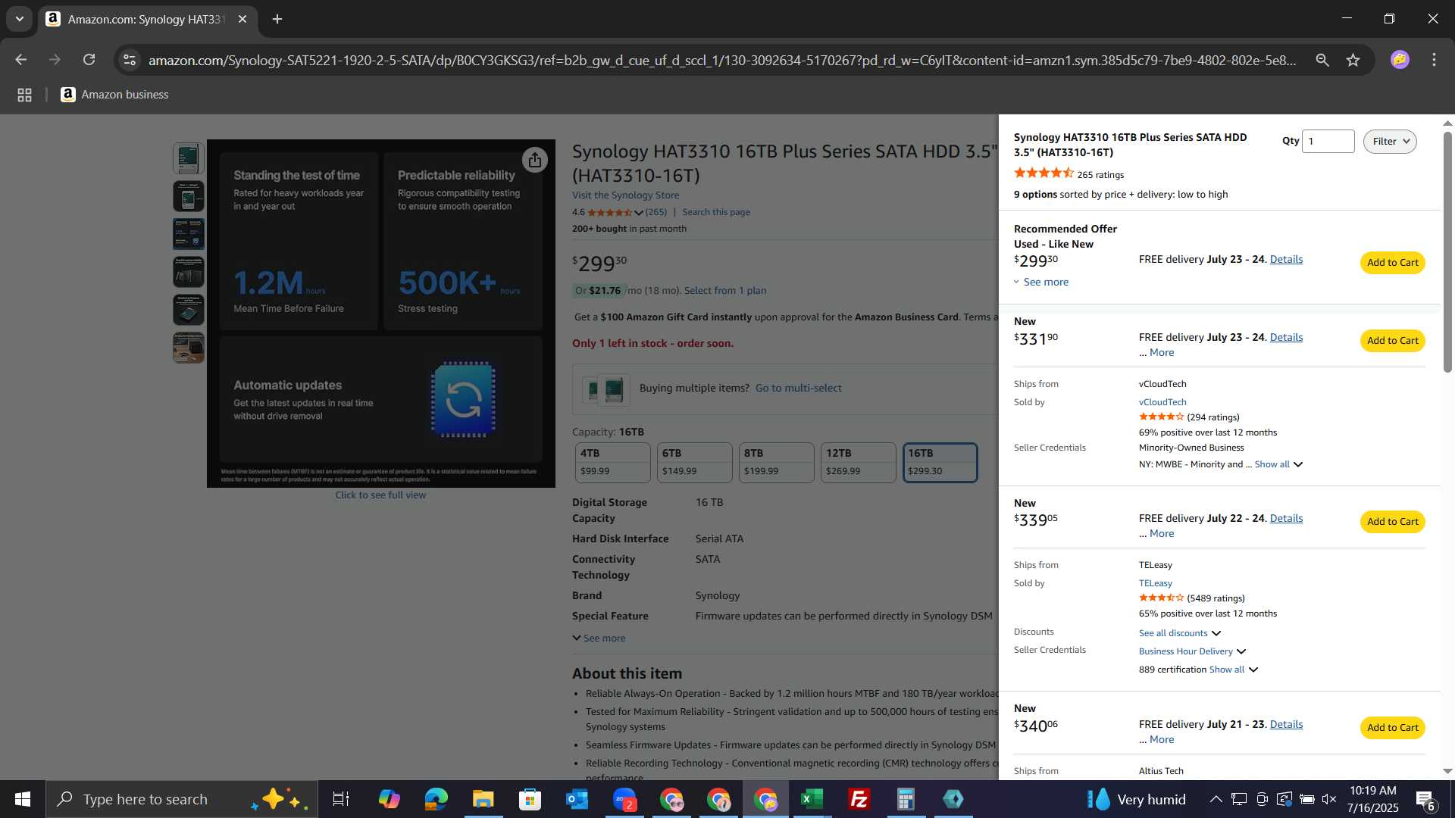Visit the Synology Store link
This screenshot has height=818, width=1455.
click(625, 195)
